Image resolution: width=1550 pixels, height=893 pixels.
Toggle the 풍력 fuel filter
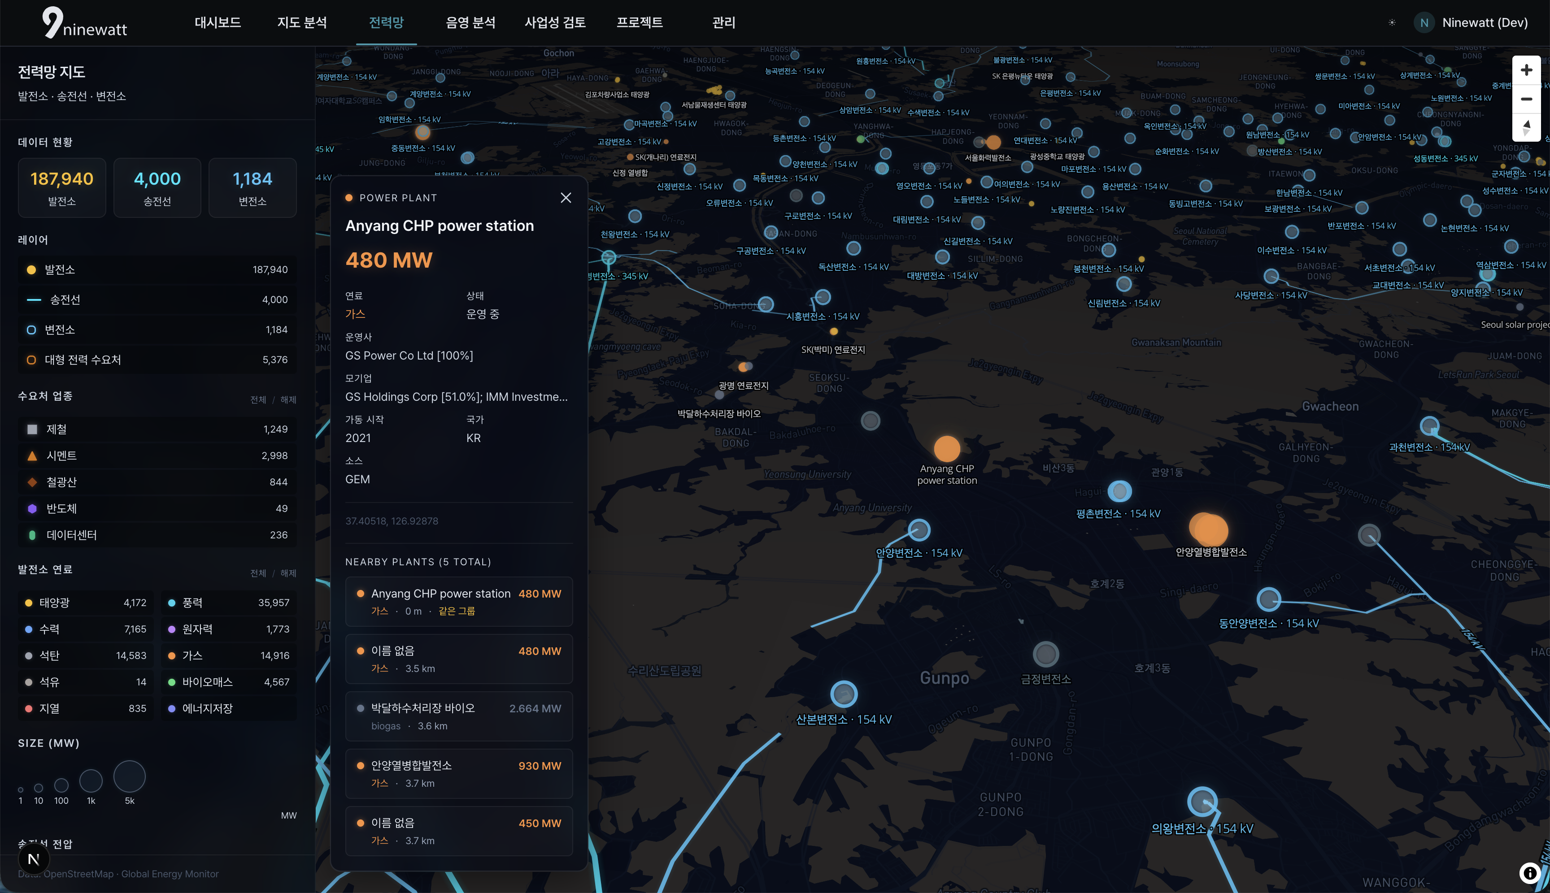[x=229, y=603]
